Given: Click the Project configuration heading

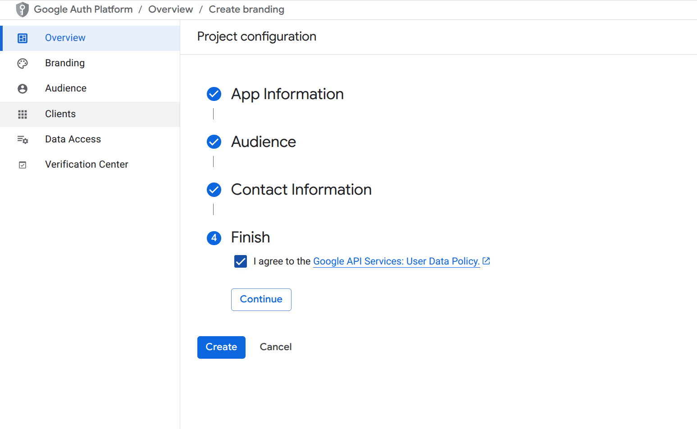Looking at the screenshot, I should pyautogui.click(x=257, y=37).
